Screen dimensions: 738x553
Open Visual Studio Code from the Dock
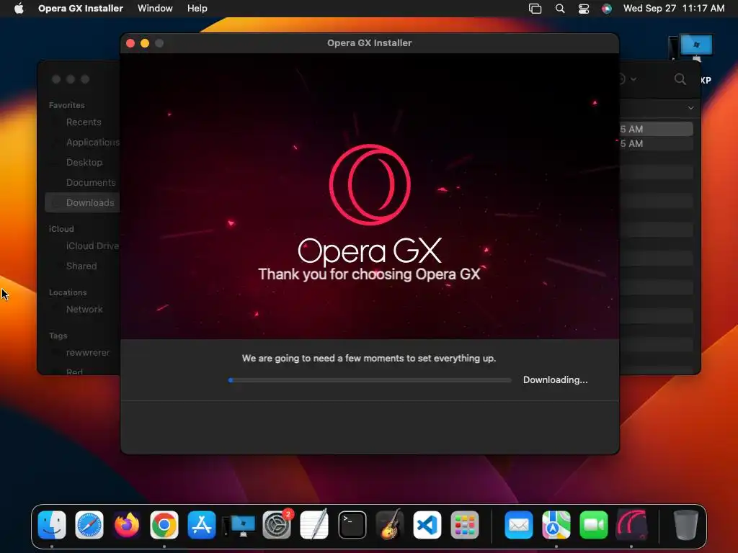[427, 525]
